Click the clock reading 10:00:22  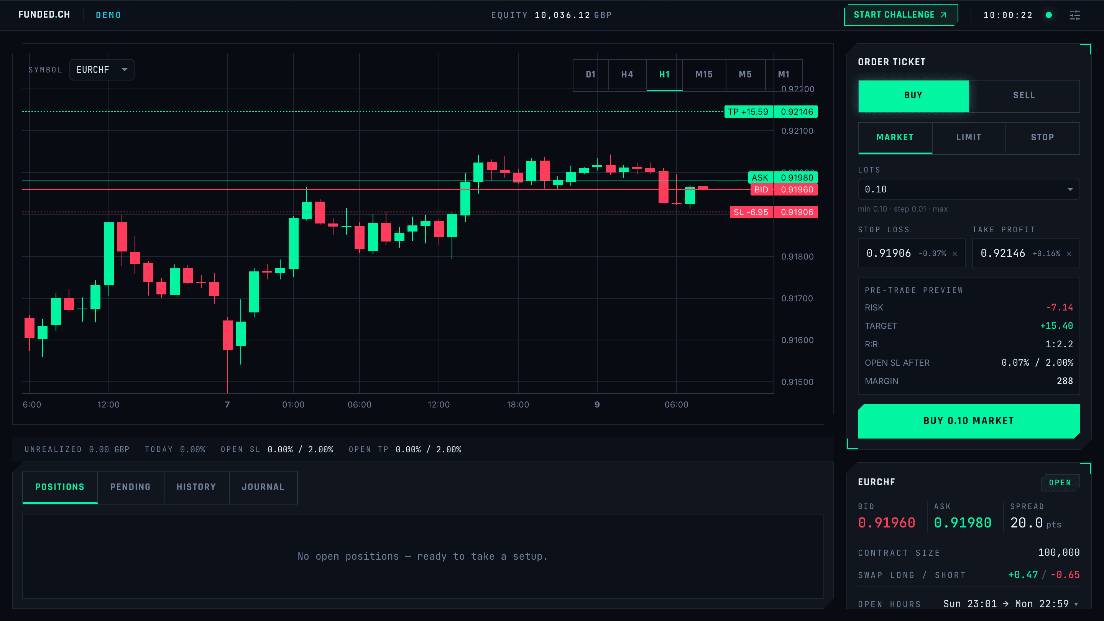(x=1008, y=15)
